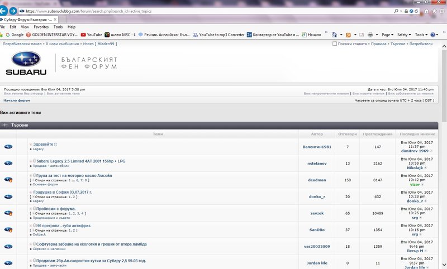
Task: Click the scrollbar down arrow
Action: 444,265
